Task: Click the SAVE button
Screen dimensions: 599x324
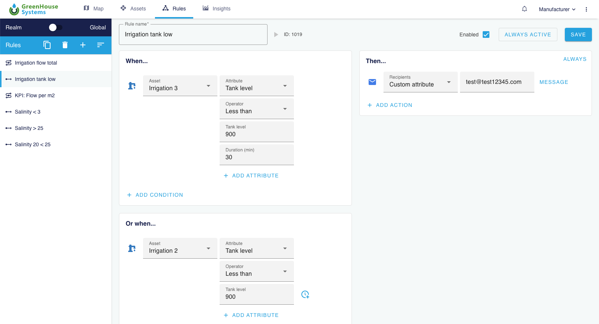Action: tap(578, 35)
